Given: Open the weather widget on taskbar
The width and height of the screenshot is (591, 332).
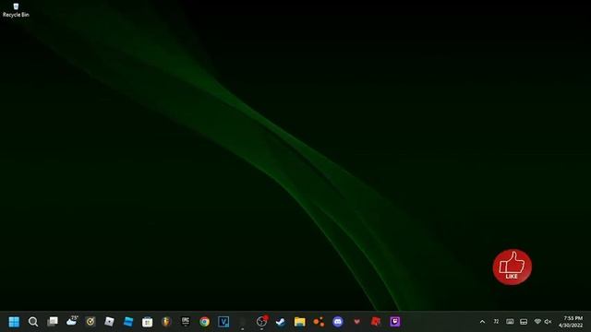Looking at the screenshot, I should pyautogui.click(x=72, y=321).
